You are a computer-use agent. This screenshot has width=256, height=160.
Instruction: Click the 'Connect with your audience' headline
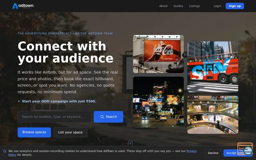[x=65, y=52]
